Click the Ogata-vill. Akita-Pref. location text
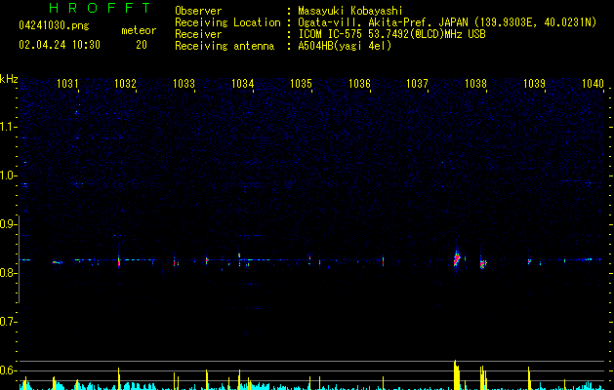Viewport: 614px width, 390px height. (x=447, y=22)
